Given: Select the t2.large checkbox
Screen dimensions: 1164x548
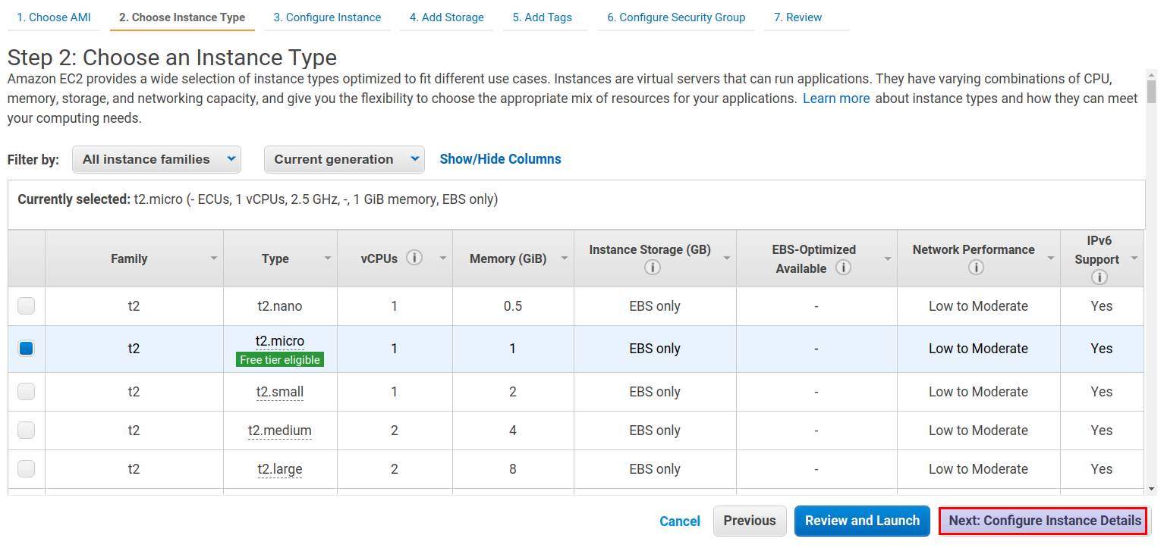Looking at the screenshot, I should [27, 469].
